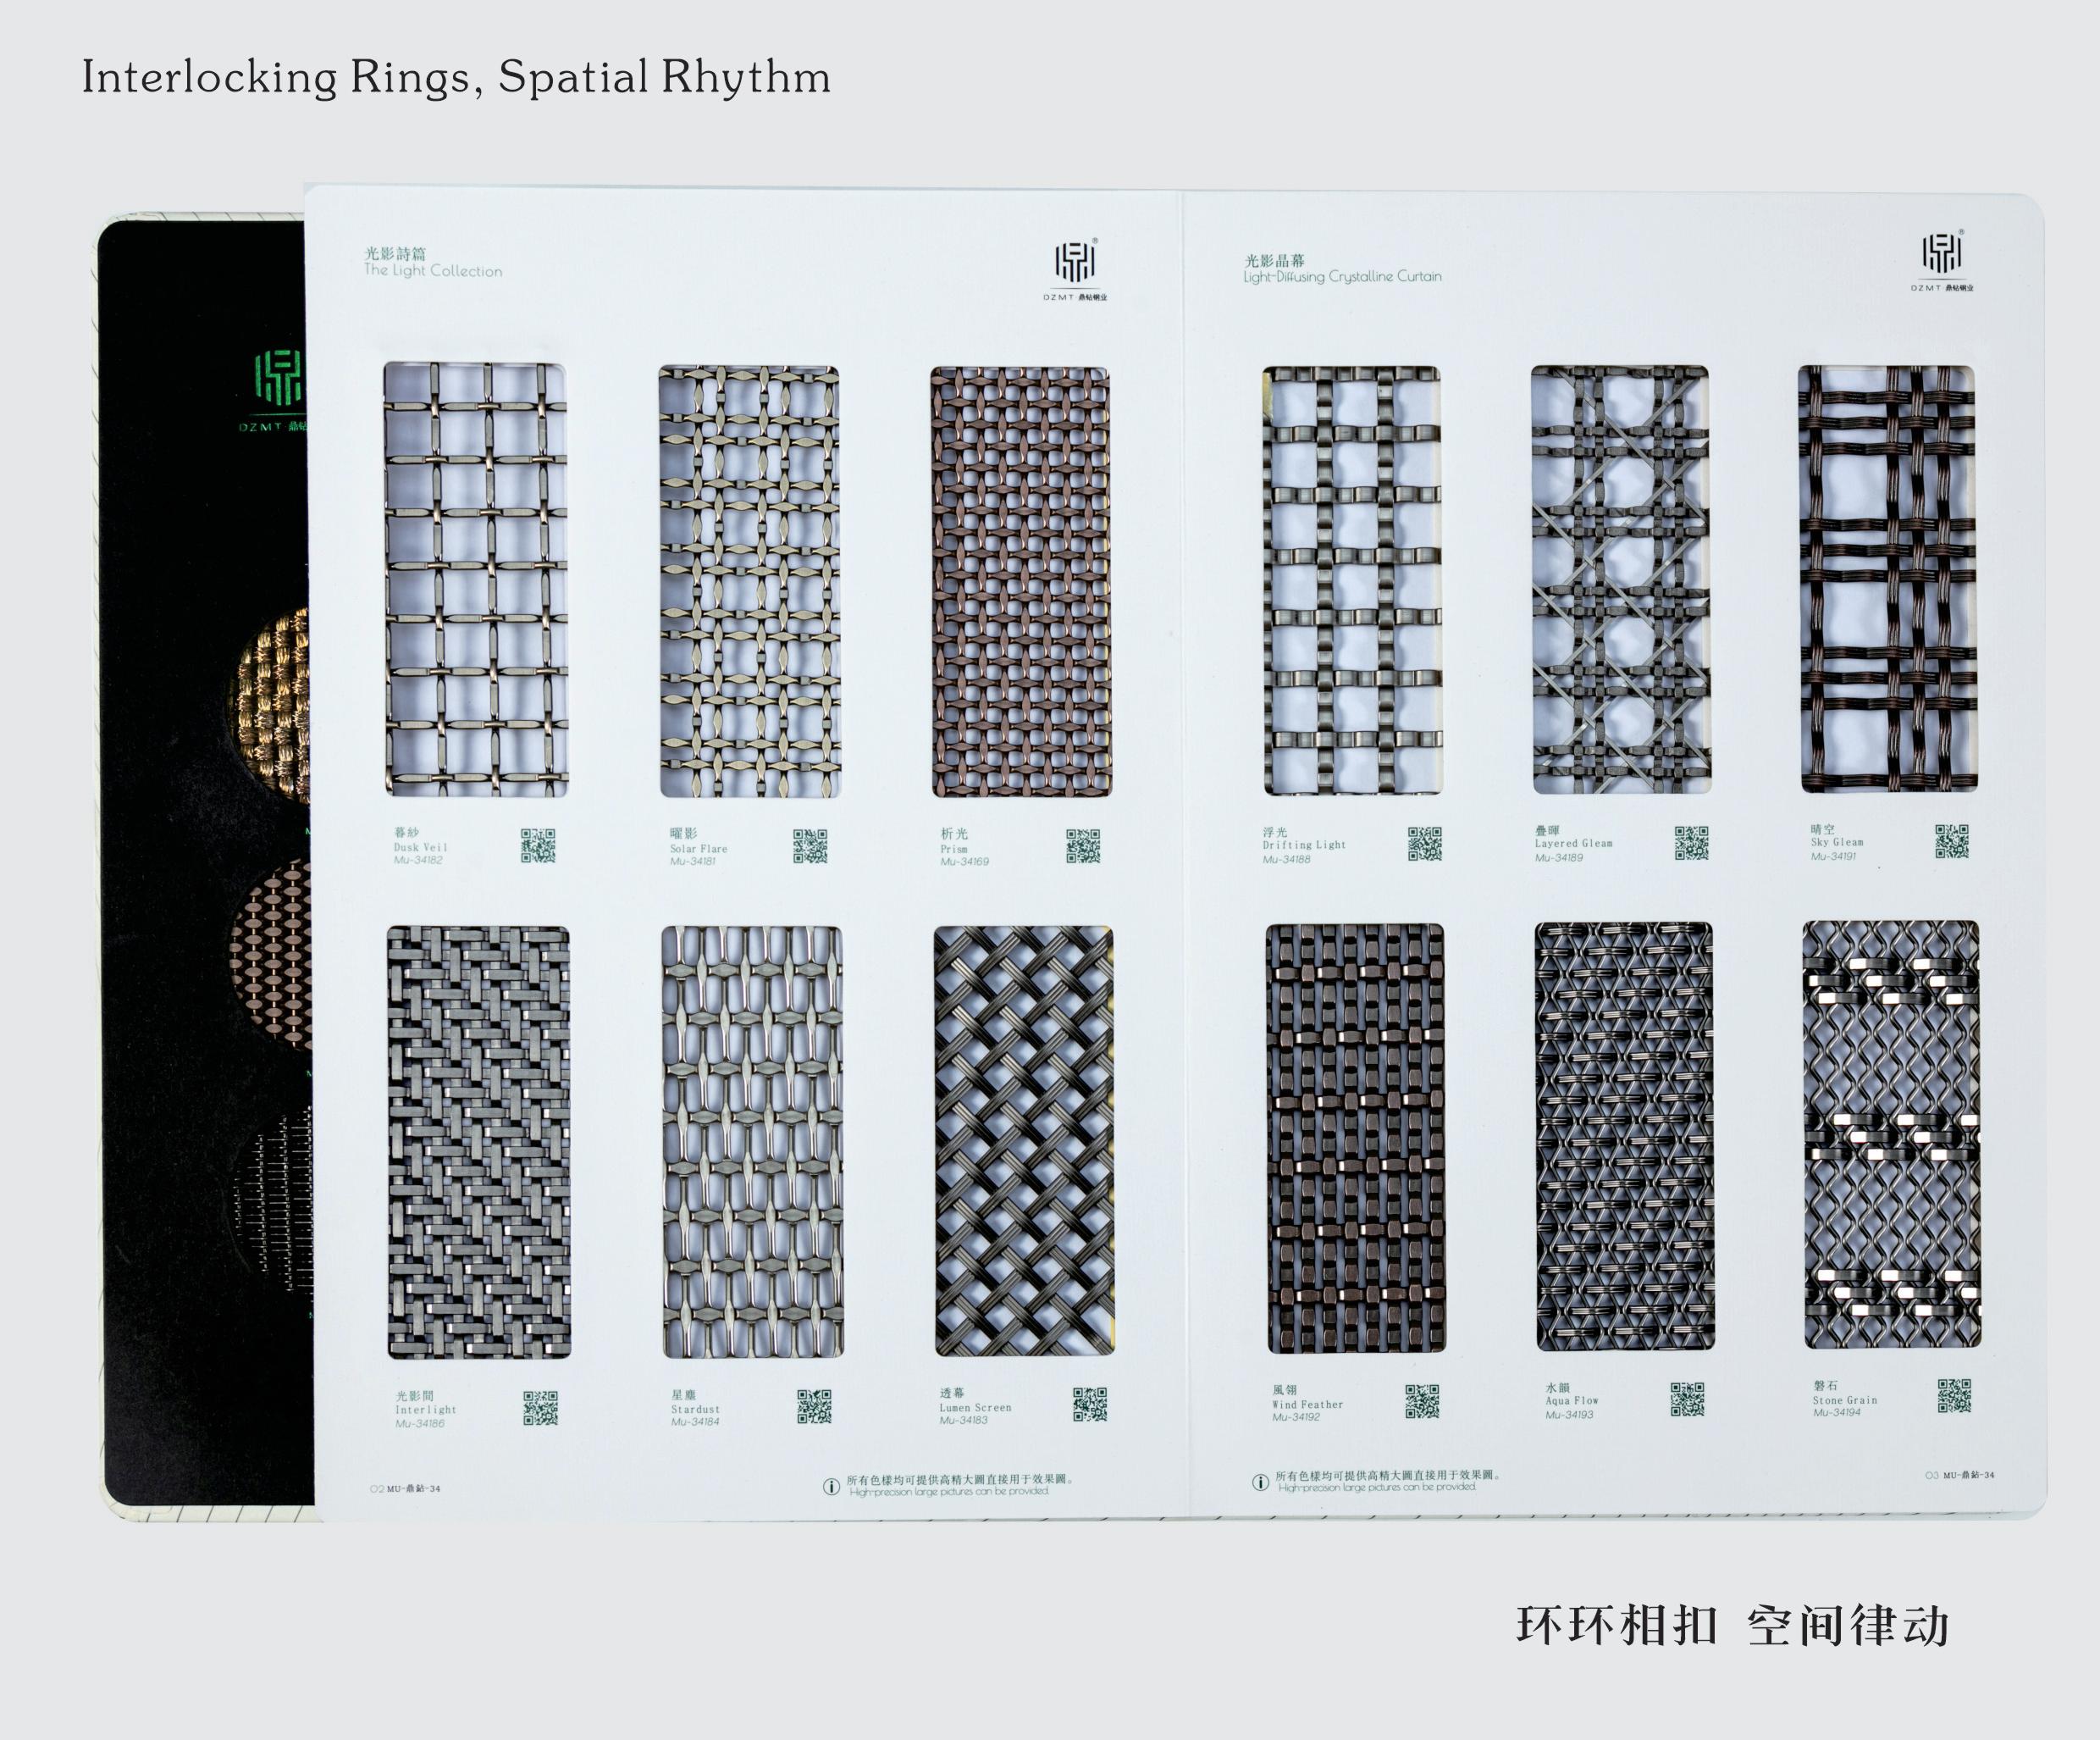Select the Interlight woven mesh sample
Screen dimensions: 2100x1740
click(479, 1142)
